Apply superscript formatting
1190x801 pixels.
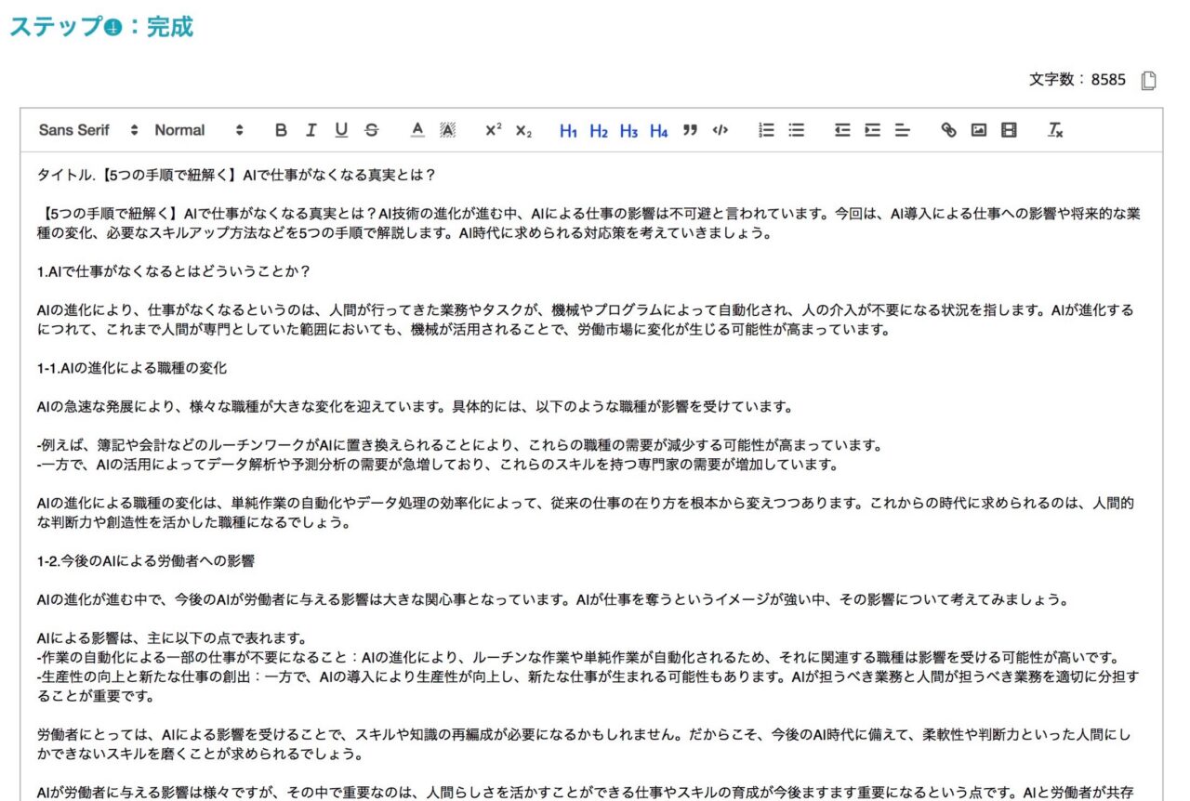493,130
